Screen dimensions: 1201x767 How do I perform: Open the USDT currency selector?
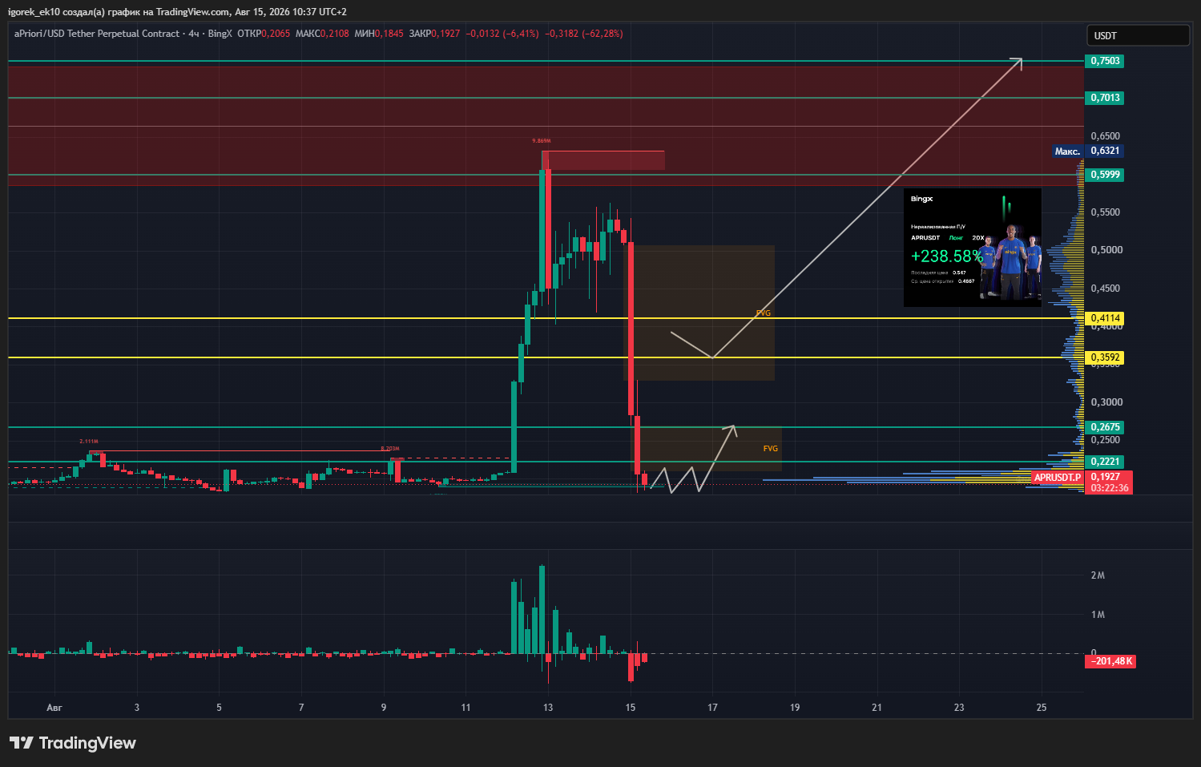pyautogui.click(x=1138, y=35)
